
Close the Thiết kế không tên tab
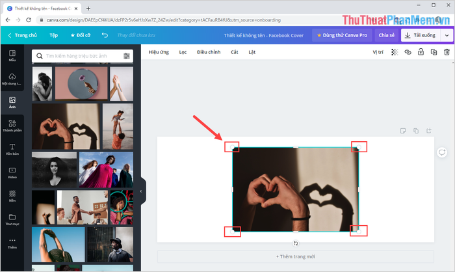point(76,8)
